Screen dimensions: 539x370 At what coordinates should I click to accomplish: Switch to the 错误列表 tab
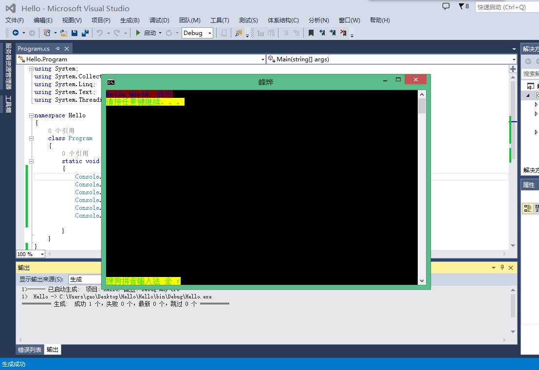[x=30, y=350]
